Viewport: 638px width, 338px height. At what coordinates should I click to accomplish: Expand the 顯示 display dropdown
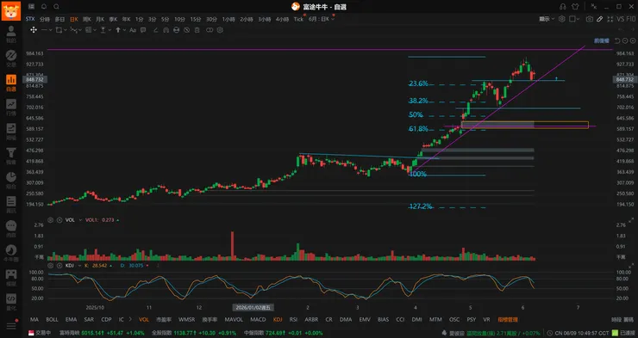[x=547, y=19]
